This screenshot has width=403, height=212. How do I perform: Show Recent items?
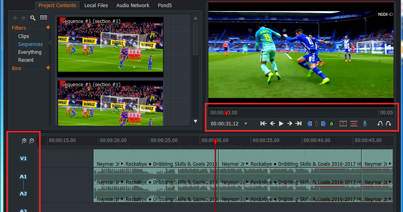click(26, 60)
